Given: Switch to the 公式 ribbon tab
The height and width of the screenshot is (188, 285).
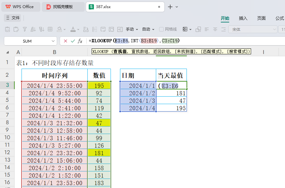Looking at the screenshot, I should (x=280, y=18).
